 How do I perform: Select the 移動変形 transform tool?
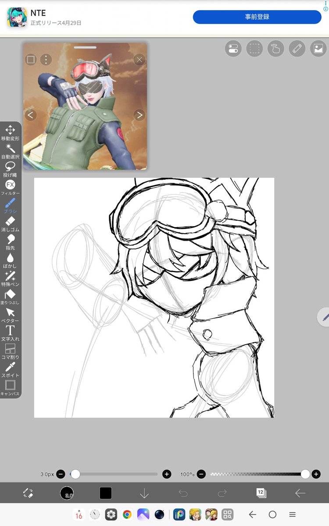click(10, 133)
